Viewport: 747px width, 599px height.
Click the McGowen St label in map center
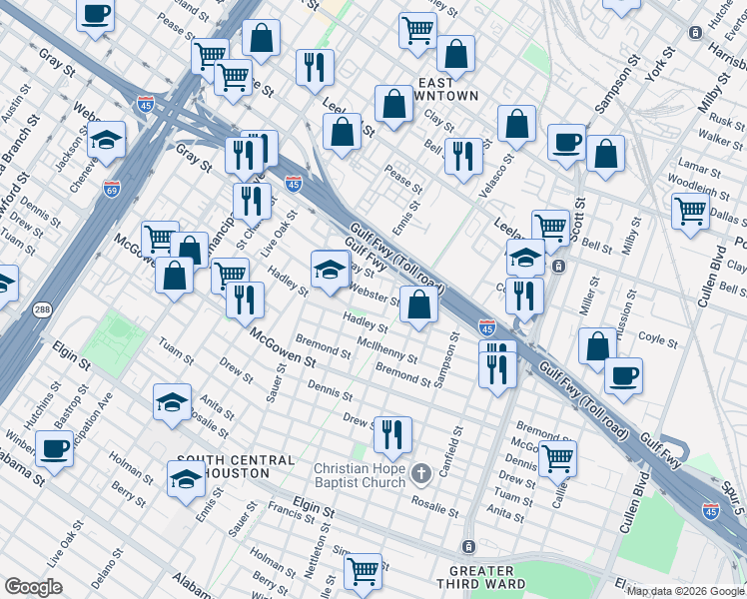[283, 348]
